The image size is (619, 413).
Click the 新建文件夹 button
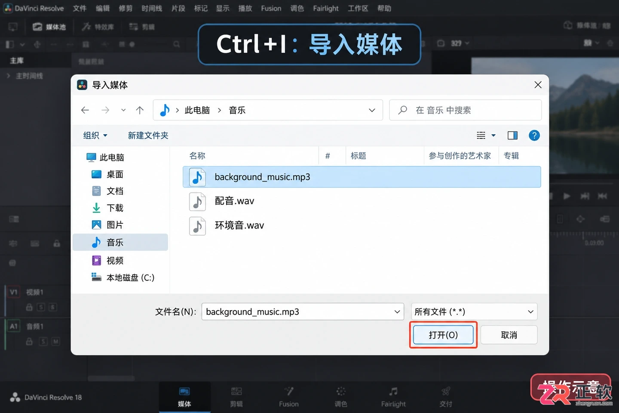click(148, 136)
